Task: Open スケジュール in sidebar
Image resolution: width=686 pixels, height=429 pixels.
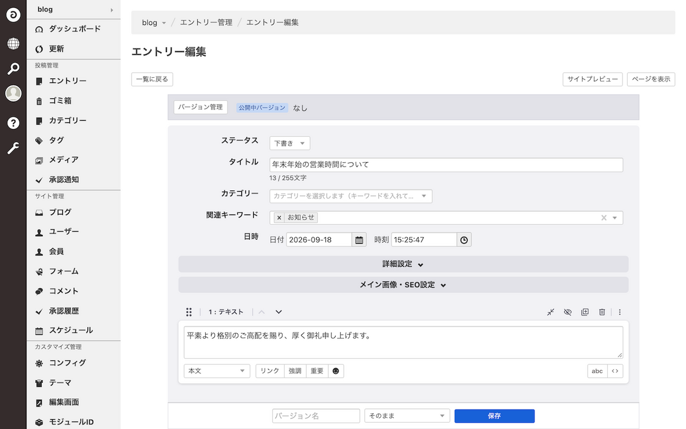Action: pyautogui.click(x=74, y=331)
